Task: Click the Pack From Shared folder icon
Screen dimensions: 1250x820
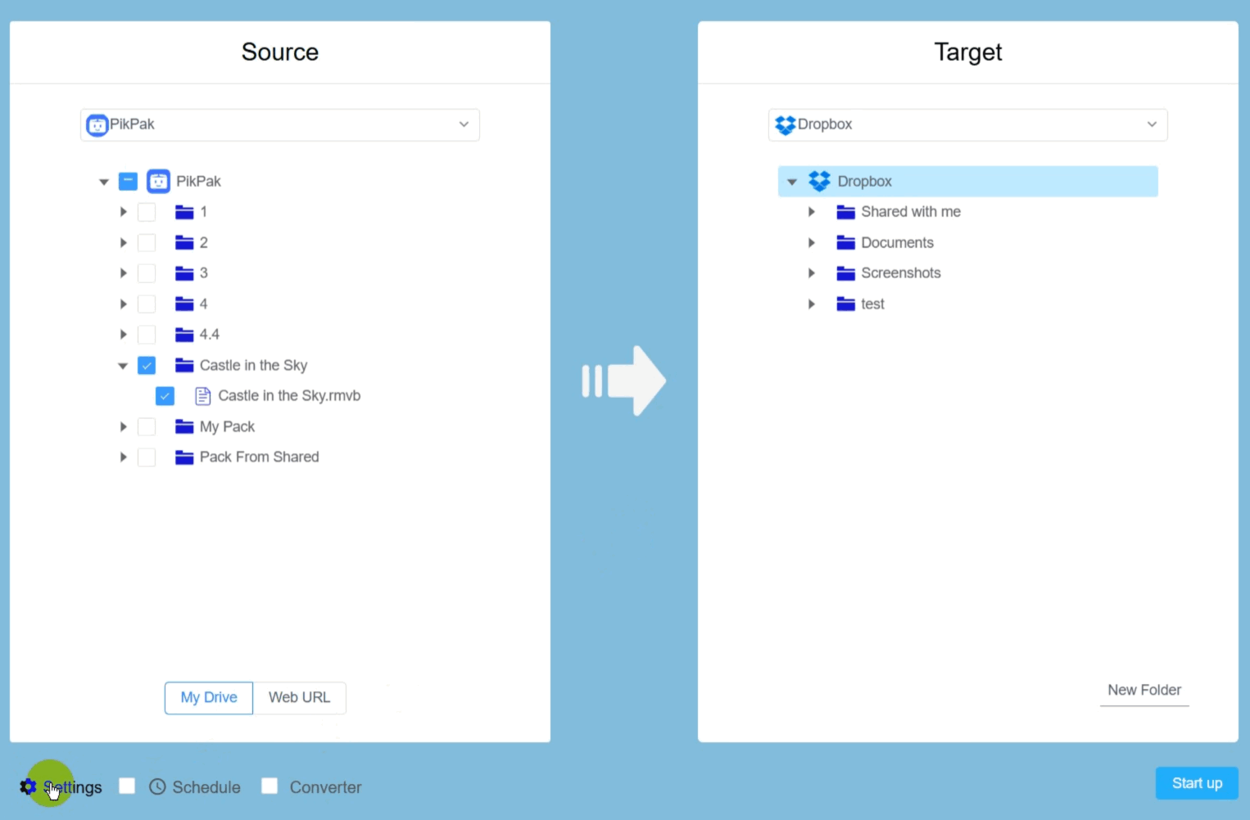Action: [x=184, y=457]
